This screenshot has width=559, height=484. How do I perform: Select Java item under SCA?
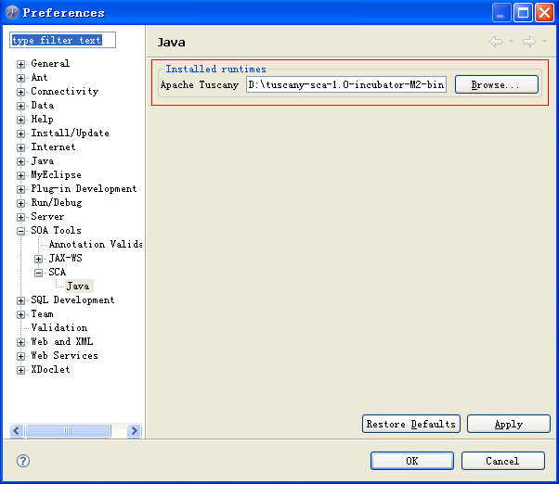pyautogui.click(x=78, y=286)
